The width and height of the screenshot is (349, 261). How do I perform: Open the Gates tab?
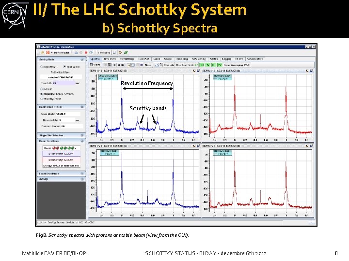(157, 59)
